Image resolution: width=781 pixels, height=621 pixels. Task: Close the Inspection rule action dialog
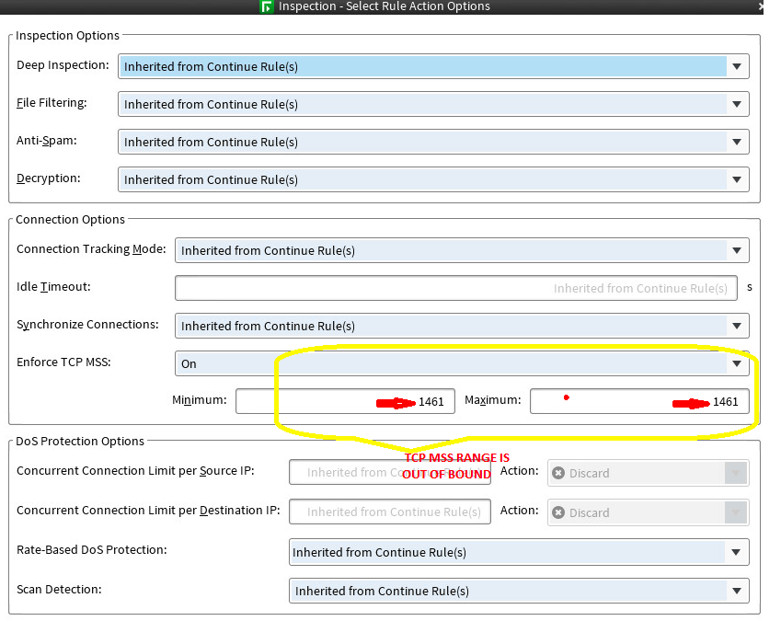(x=762, y=6)
